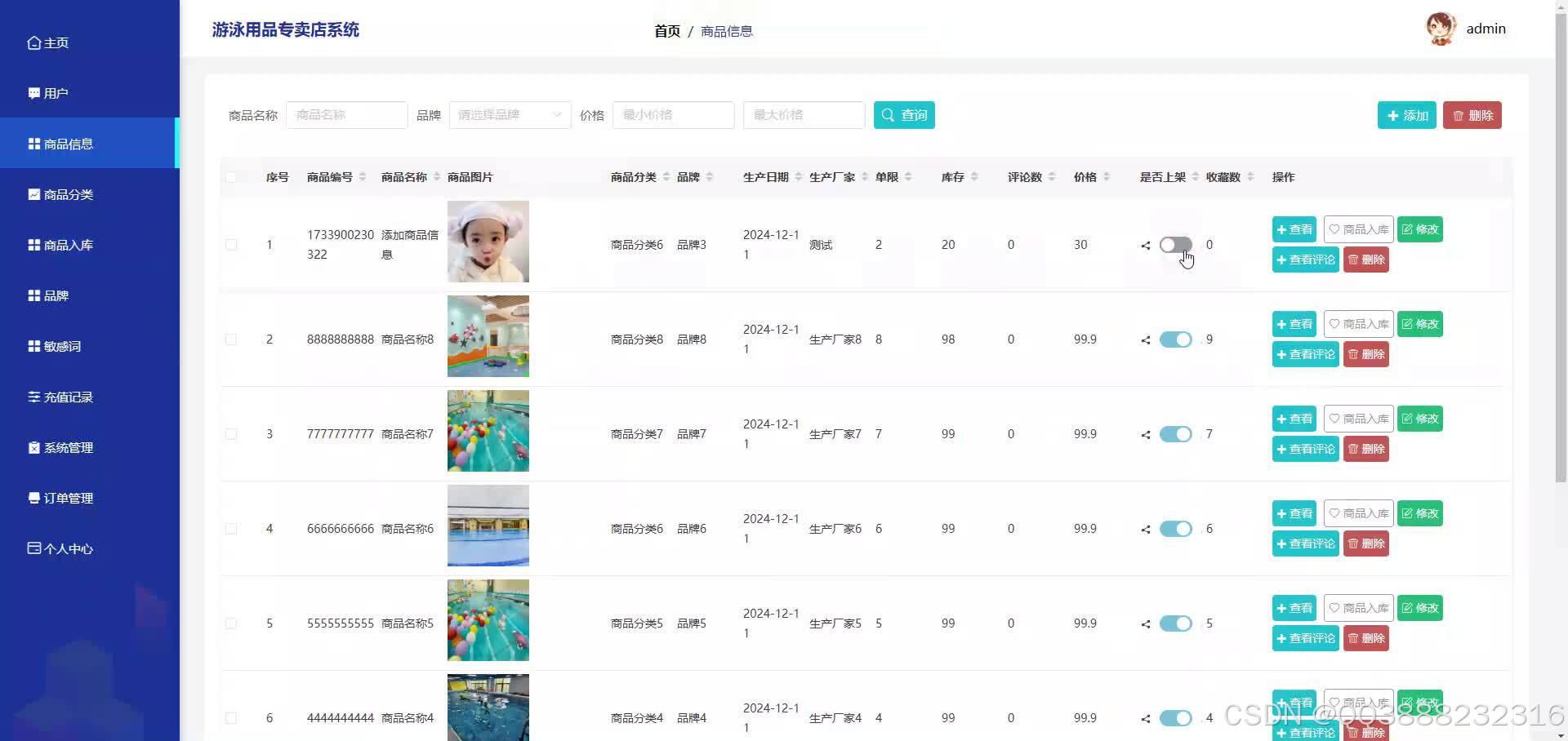1568x741 pixels.
Task: Click the plus icon on 添加 button
Action: tap(1392, 115)
